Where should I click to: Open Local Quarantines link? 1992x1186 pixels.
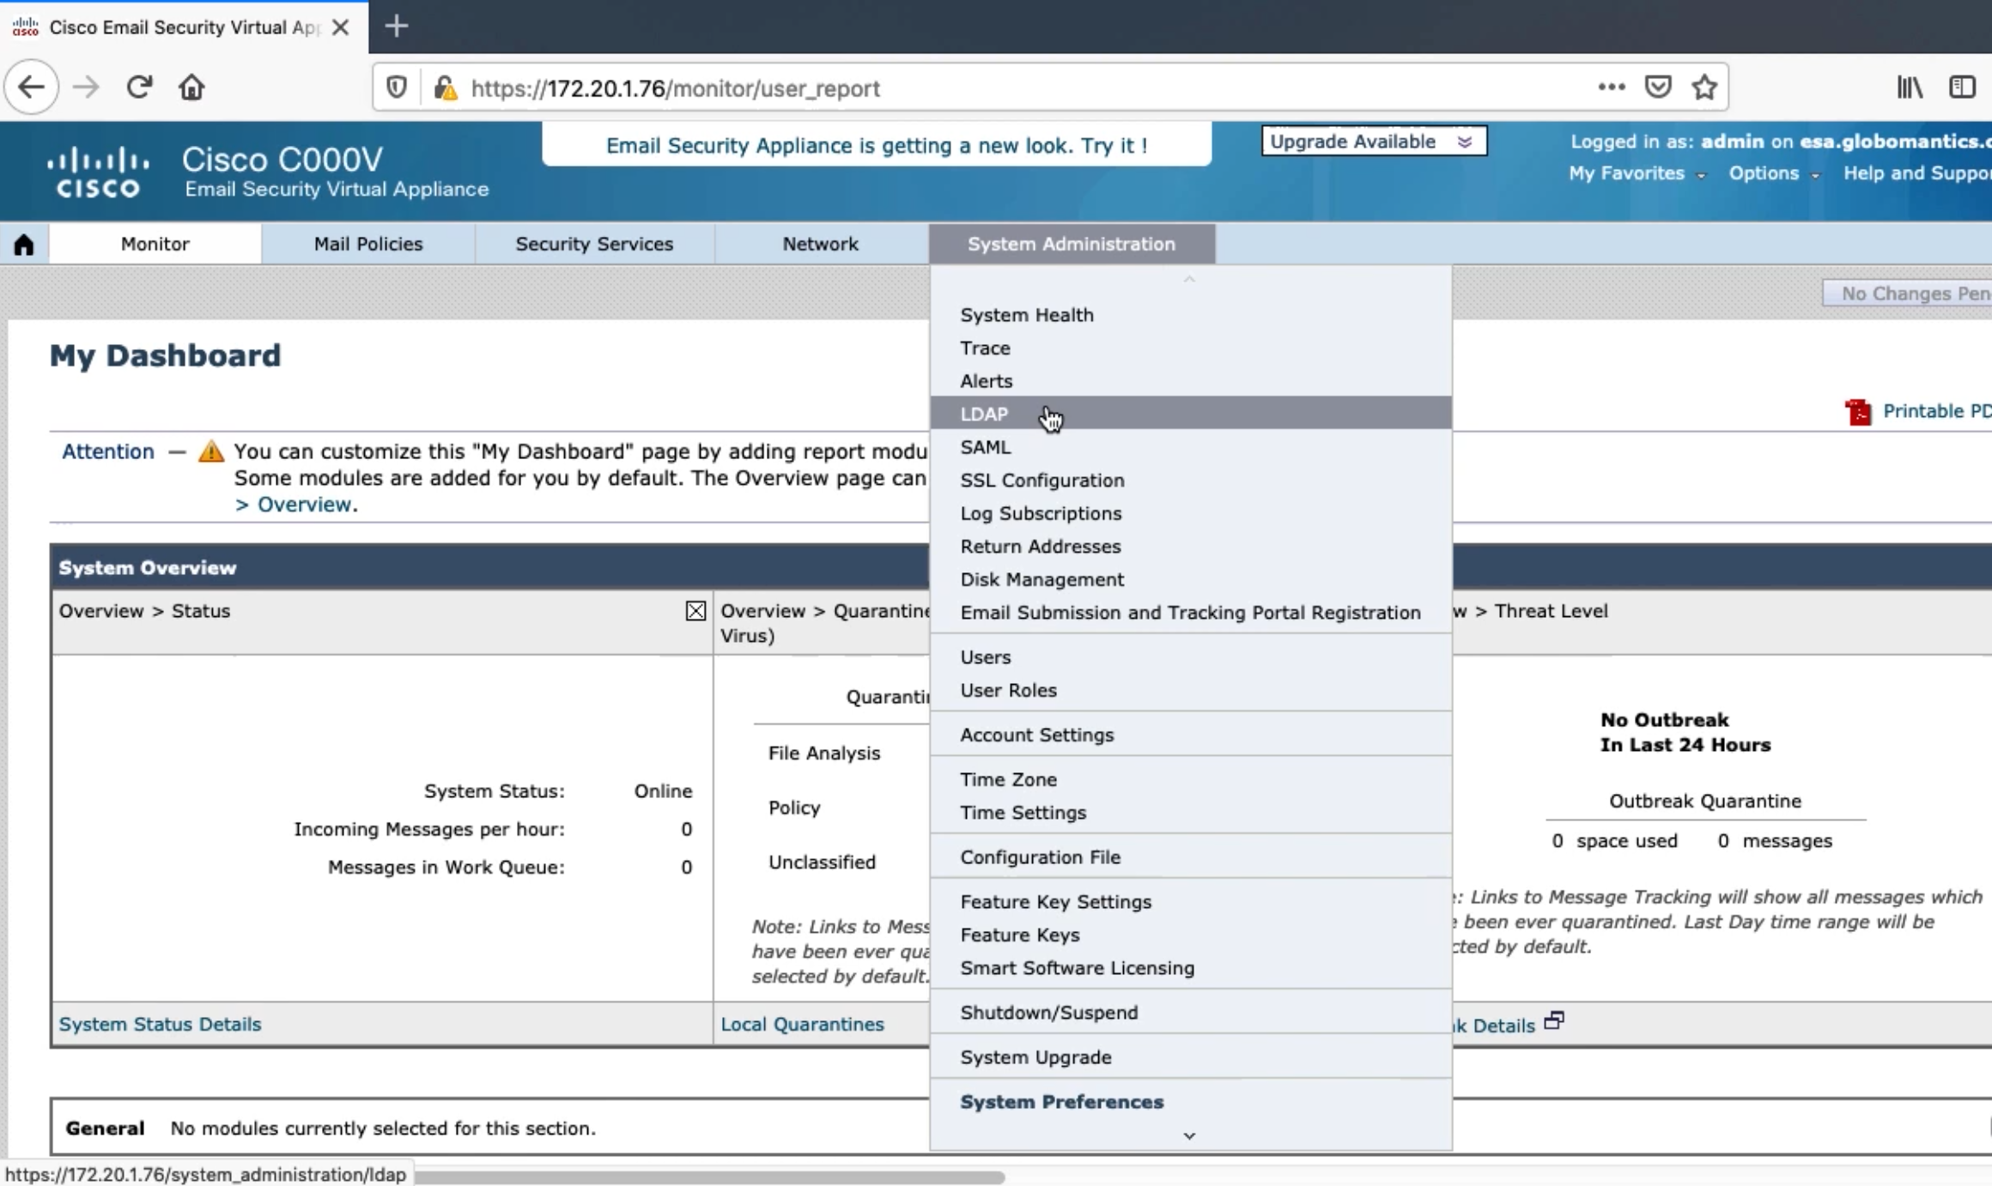tap(802, 1024)
